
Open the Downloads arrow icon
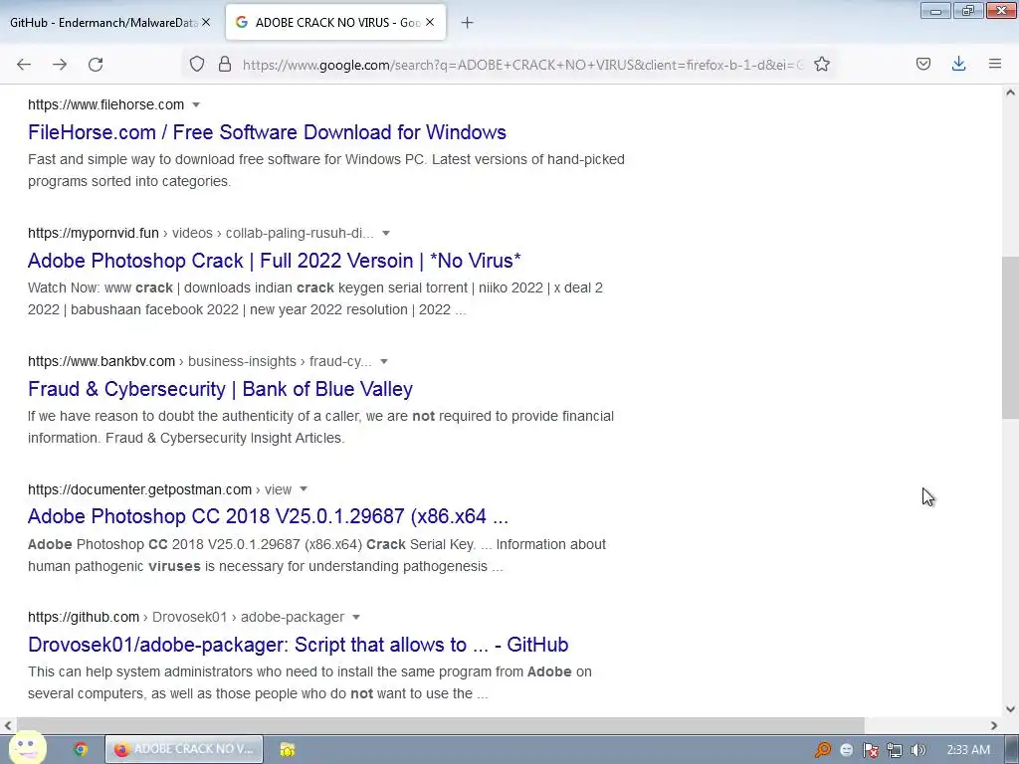pyautogui.click(x=958, y=64)
